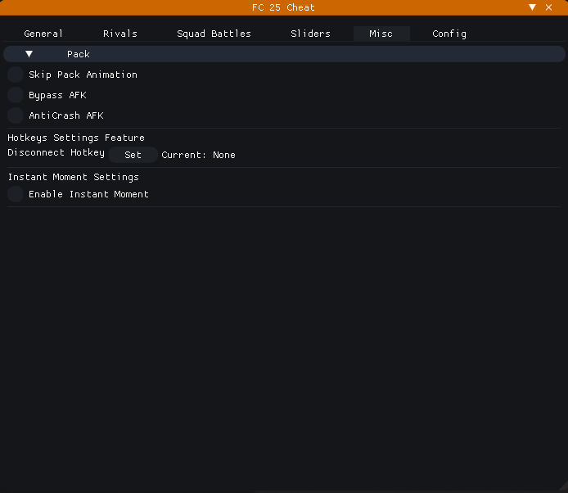Viewport: 568px width, 493px height.
Task: Collapse the window using the title bar triangle
Action: [533, 7]
